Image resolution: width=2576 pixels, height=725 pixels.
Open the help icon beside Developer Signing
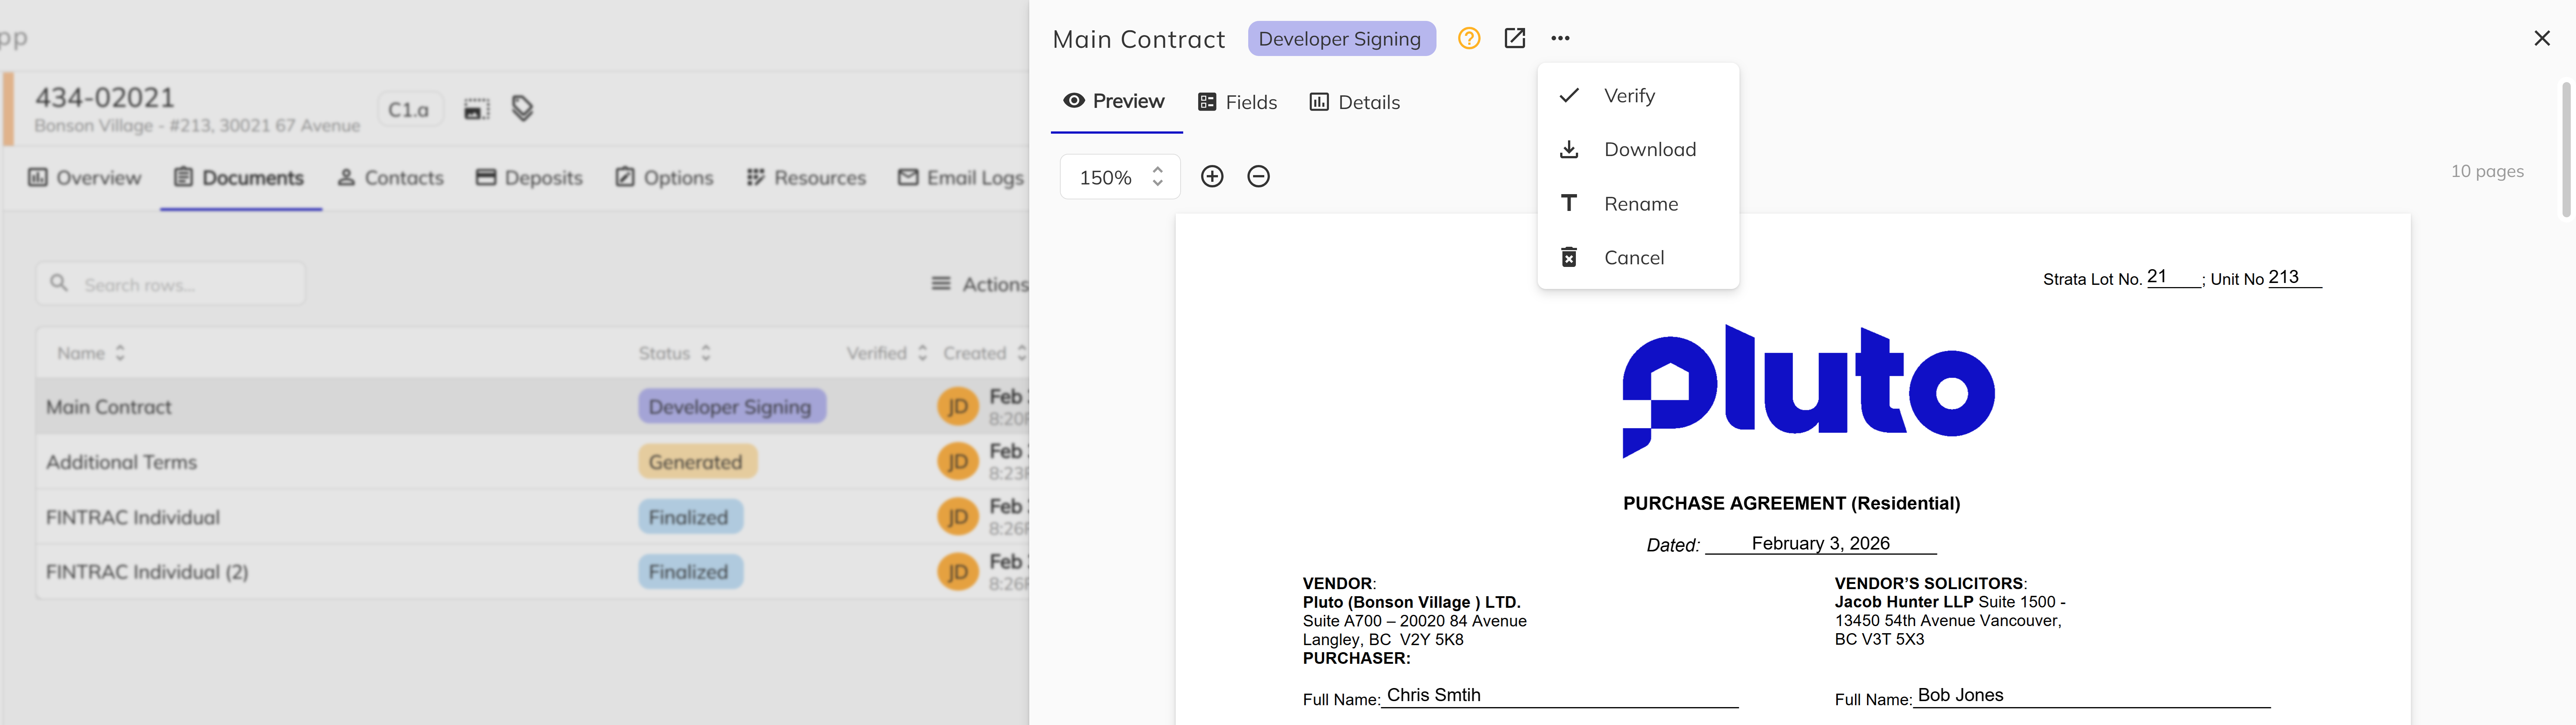coord(1468,38)
